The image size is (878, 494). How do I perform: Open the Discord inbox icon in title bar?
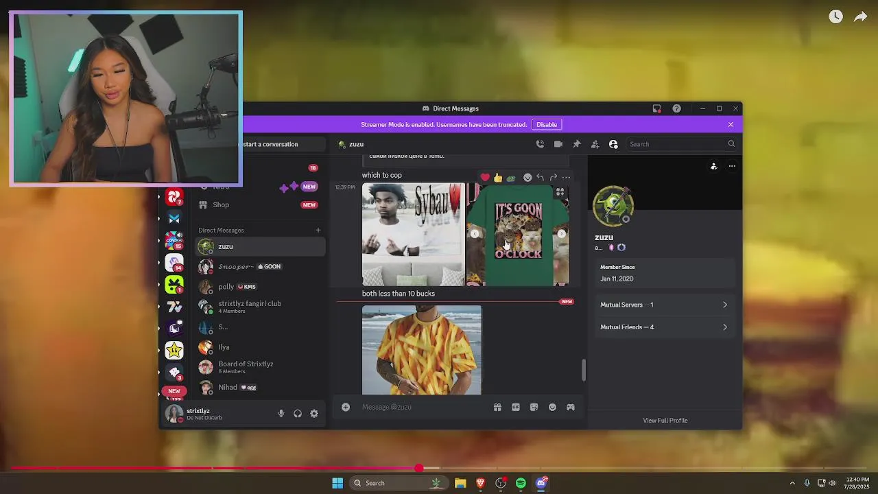(656, 108)
